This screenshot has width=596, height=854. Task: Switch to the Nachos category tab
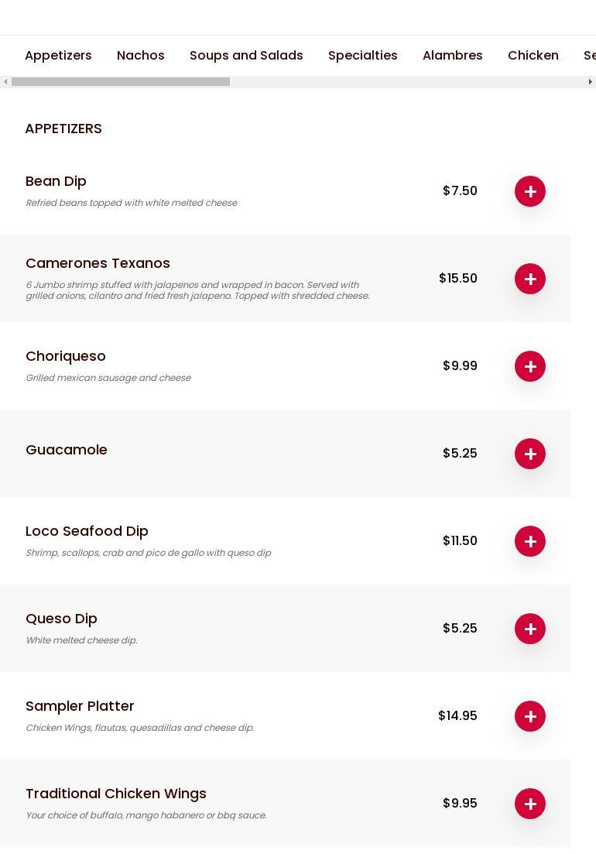pyautogui.click(x=140, y=56)
